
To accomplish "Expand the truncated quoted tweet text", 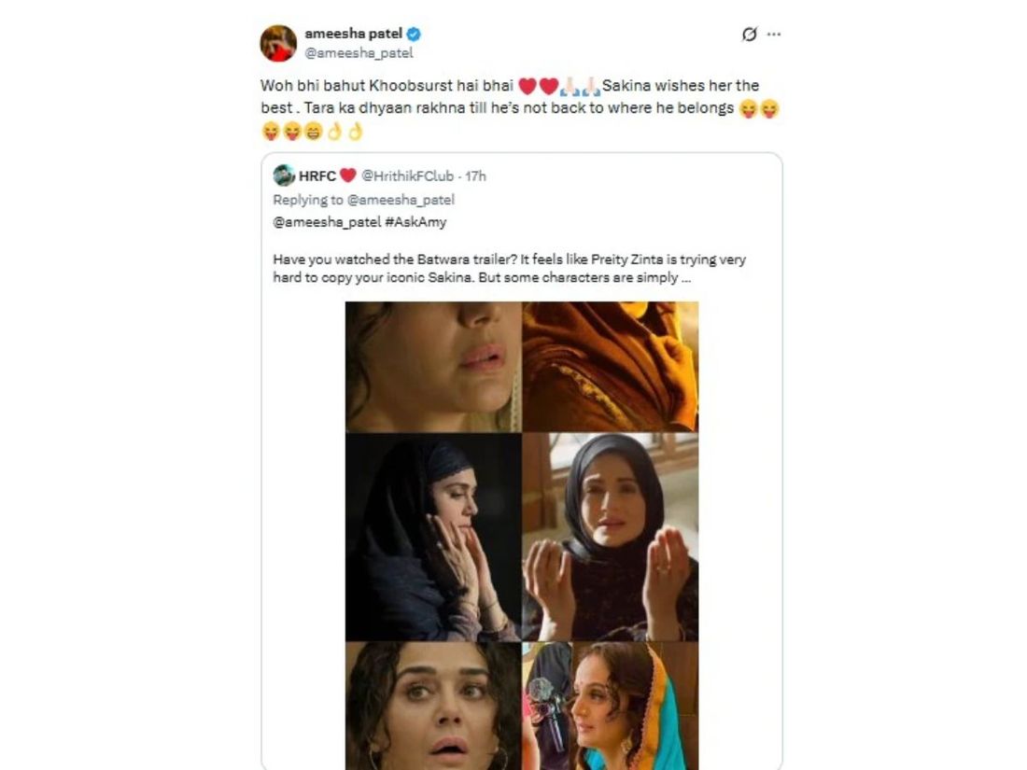I will (x=685, y=277).
